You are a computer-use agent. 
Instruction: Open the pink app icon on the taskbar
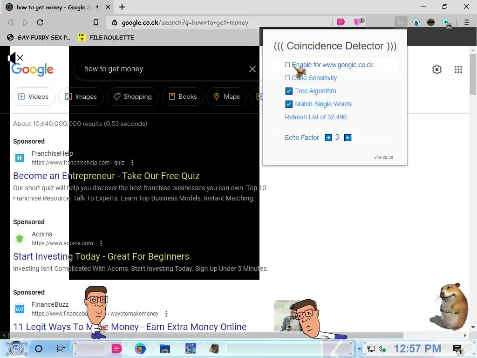coord(116,349)
